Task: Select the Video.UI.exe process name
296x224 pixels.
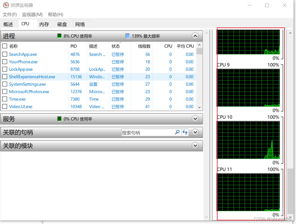Action: [21, 107]
